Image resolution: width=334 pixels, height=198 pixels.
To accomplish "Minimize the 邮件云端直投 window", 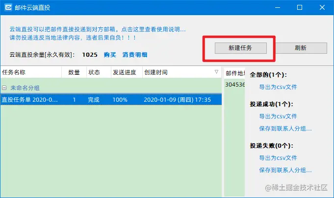I will pyautogui.click(x=278, y=7).
